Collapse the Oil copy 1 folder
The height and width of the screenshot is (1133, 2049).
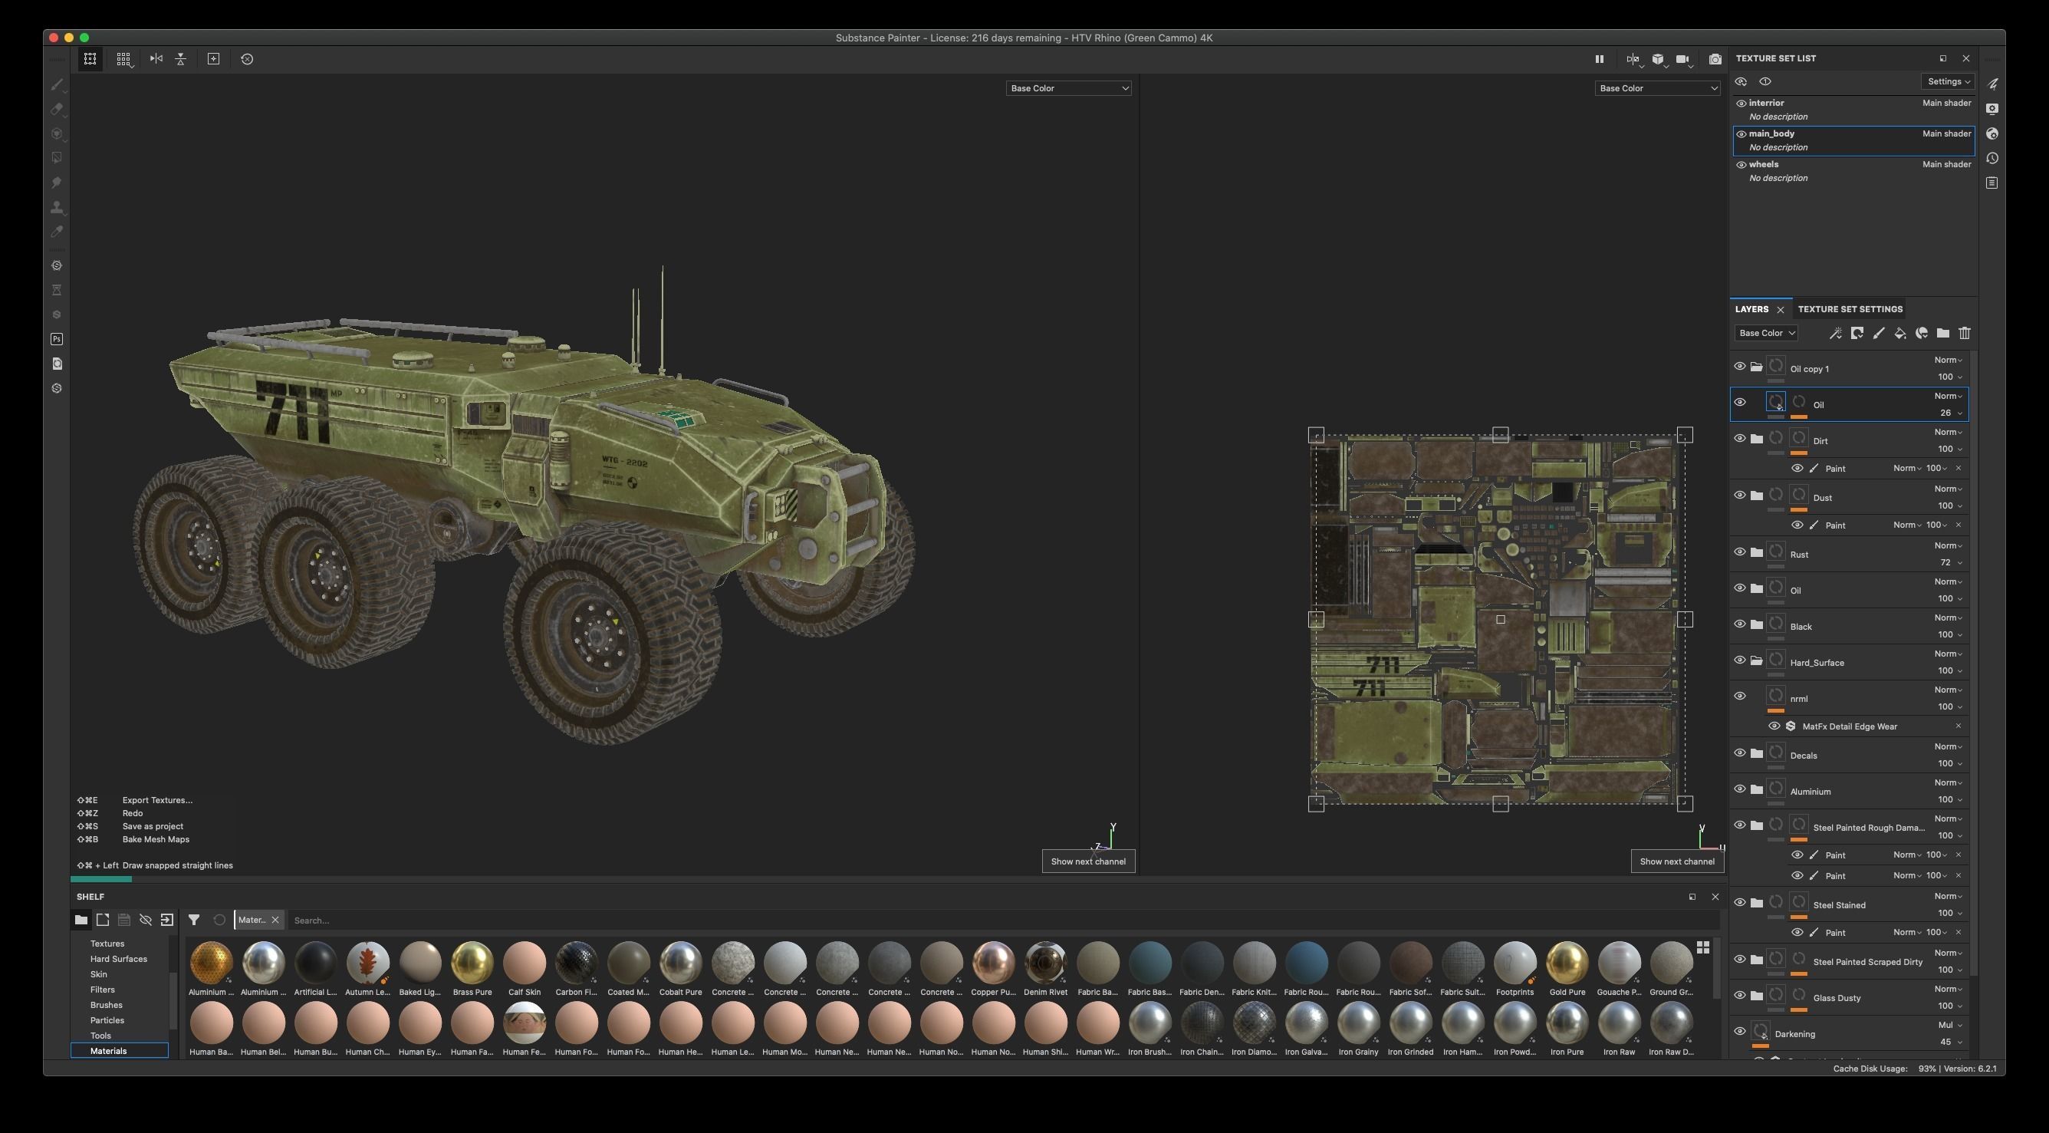1756,367
